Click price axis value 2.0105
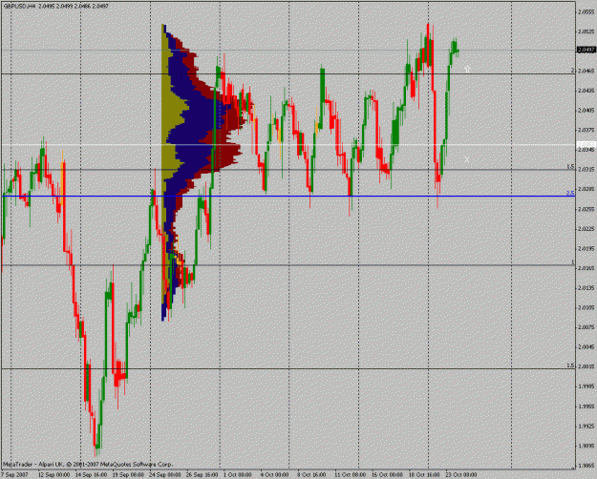Image resolution: width=597 pixels, height=479 pixels. pos(586,307)
